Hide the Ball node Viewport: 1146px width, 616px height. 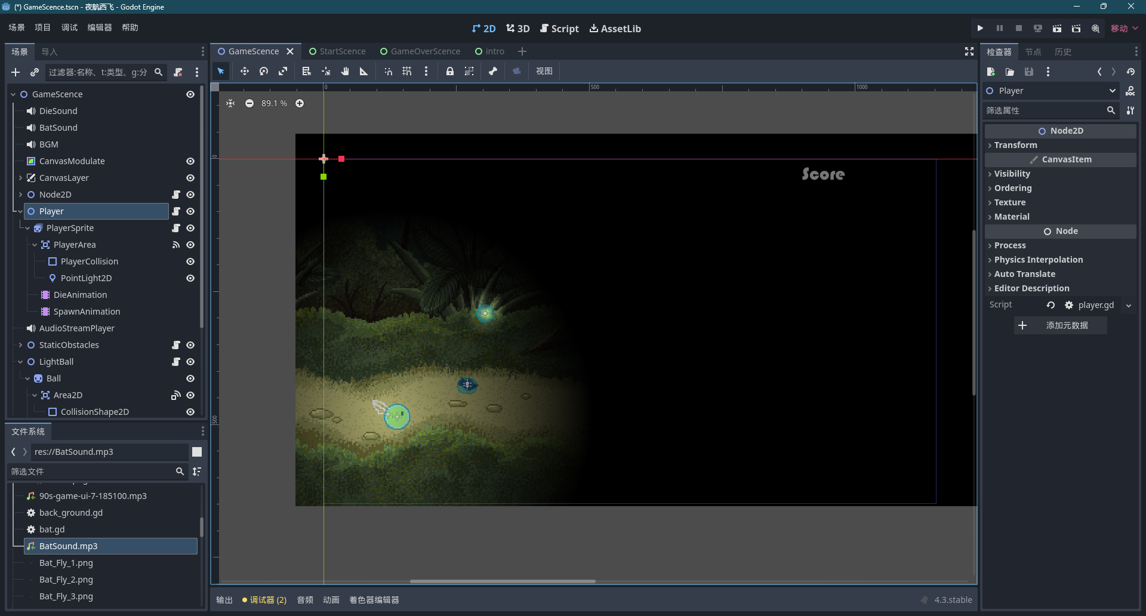point(190,378)
